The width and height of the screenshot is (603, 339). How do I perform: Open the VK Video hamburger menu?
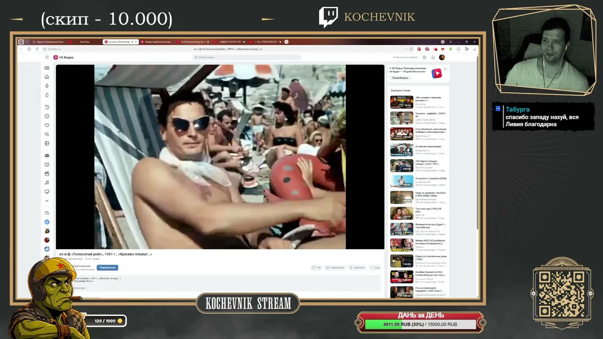(47, 57)
